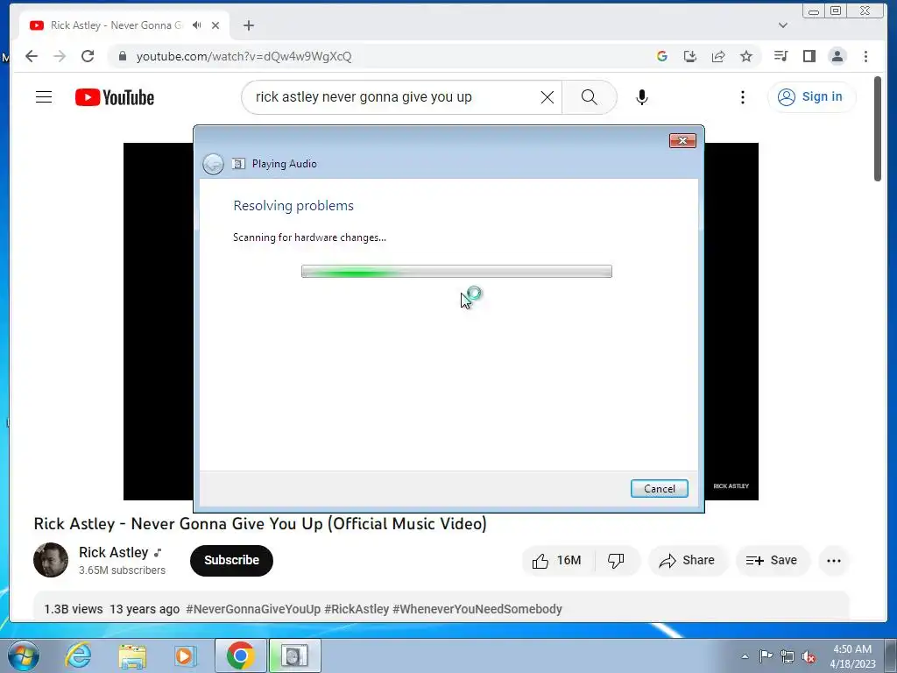Mute tab via speaker icon on tab
The width and height of the screenshot is (897, 673).
[197, 25]
